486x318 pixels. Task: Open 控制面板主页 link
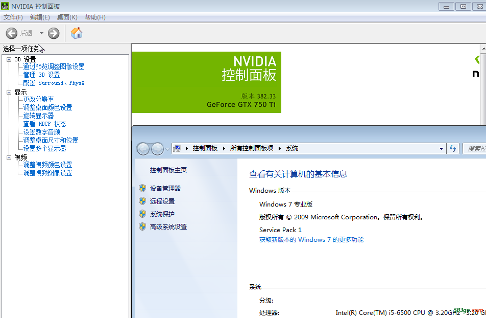[168, 170]
